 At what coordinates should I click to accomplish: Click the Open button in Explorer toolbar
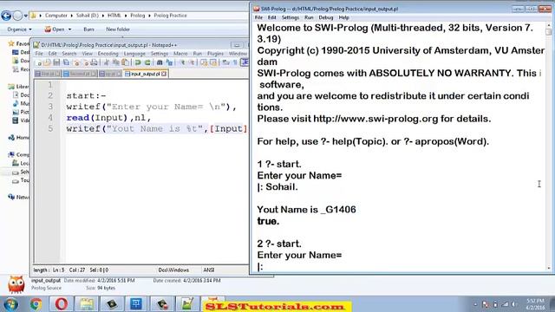point(55,29)
